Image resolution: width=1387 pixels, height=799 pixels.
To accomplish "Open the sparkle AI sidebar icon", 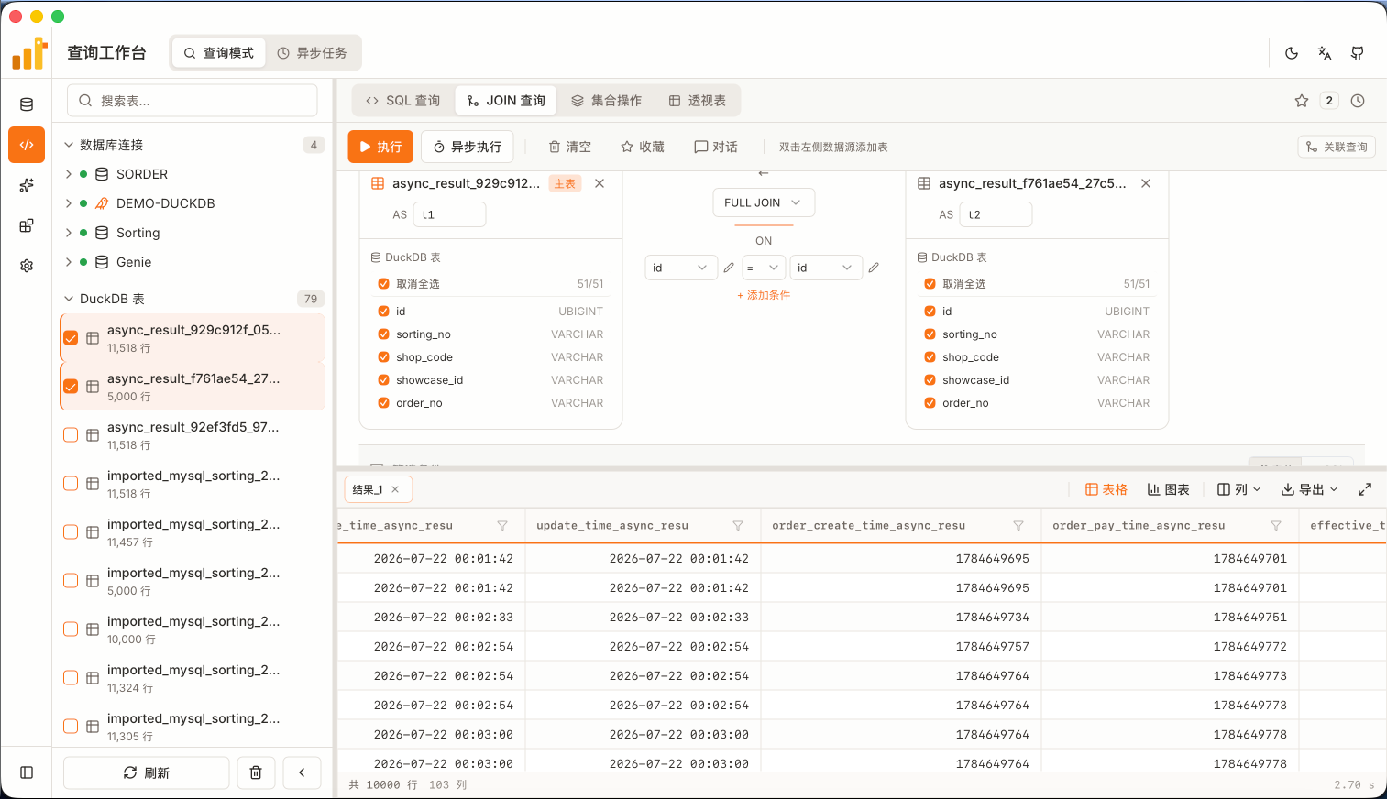I will coord(27,185).
